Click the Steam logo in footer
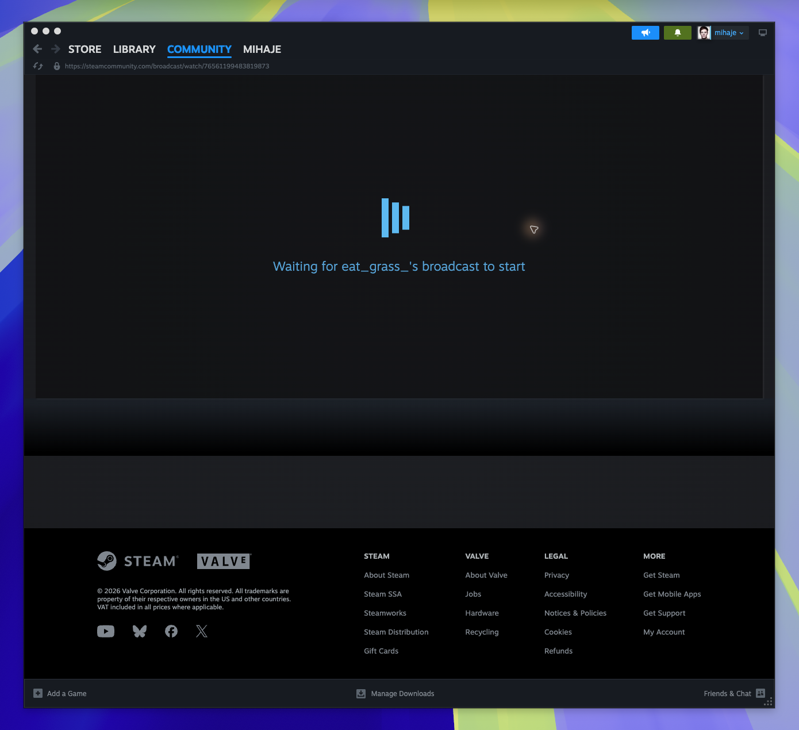Image resolution: width=799 pixels, height=730 pixels. tap(138, 561)
